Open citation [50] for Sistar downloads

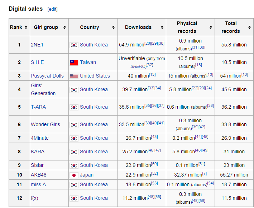(154, 164)
